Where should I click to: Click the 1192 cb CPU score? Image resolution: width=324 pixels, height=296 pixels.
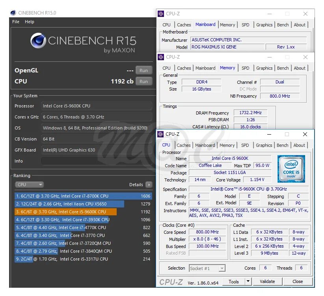pos(122,81)
